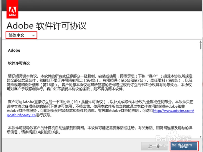203x152 pixels.
Task: Click the 接受 (Accept) button
Action: coord(184,146)
